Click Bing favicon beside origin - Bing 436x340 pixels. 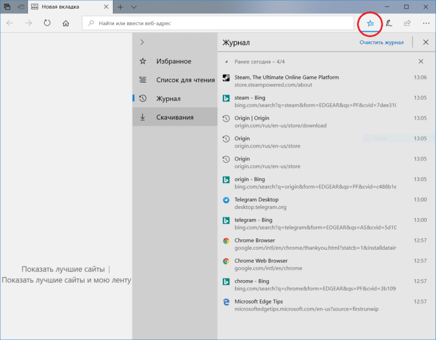pos(226,180)
